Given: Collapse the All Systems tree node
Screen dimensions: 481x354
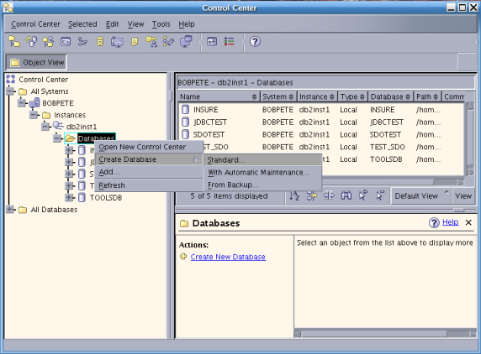Looking at the screenshot, I should tap(10, 91).
